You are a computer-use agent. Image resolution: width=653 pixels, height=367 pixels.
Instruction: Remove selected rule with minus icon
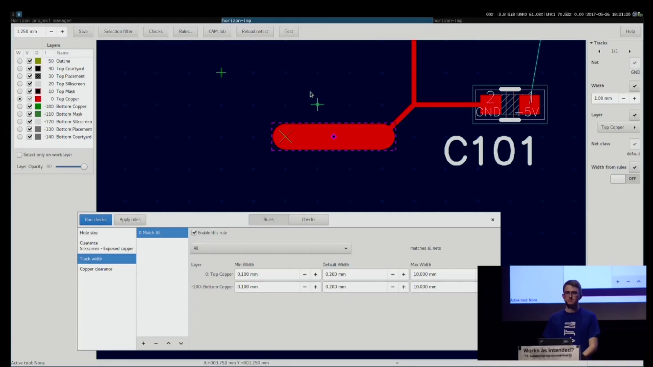click(x=156, y=344)
